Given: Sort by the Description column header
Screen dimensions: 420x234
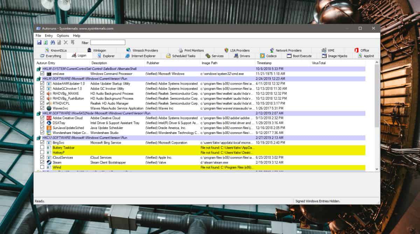Looking at the screenshot, I should (117, 63).
